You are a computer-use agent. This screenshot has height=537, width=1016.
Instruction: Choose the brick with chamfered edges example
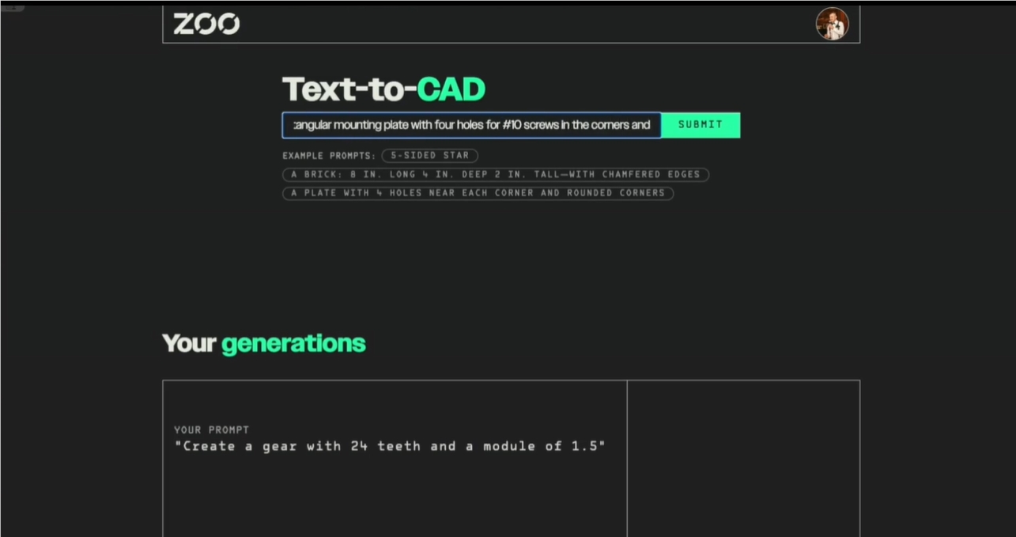pos(495,175)
